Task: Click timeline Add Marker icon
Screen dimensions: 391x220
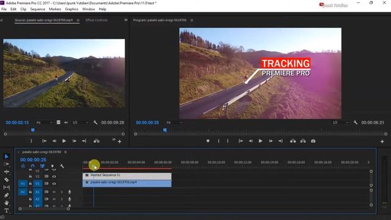Action: tap(53, 166)
